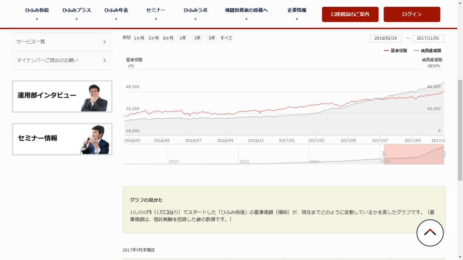463x260 pixels.
Task: Click the 2016/07 axis label
Action: point(193,141)
